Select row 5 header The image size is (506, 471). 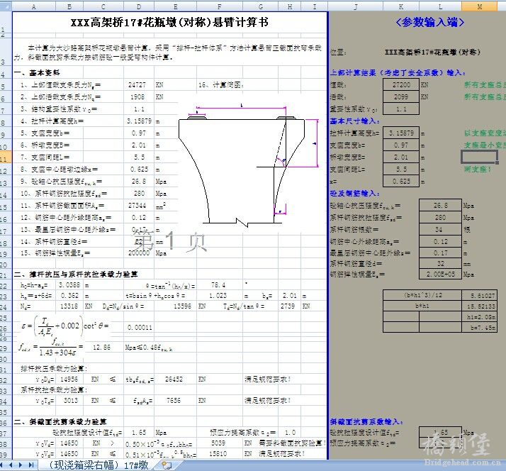pos(6,84)
